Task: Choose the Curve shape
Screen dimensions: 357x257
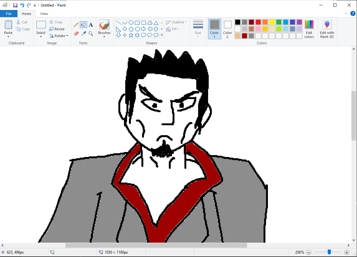Action: tap(125, 22)
